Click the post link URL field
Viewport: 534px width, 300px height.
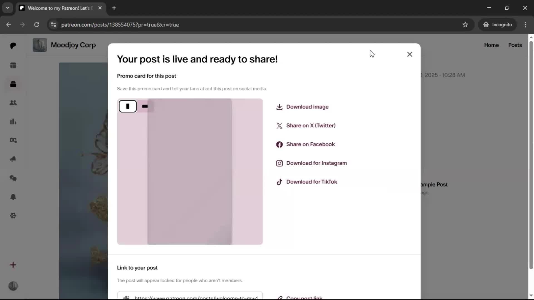pyautogui.click(x=190, y=296)
